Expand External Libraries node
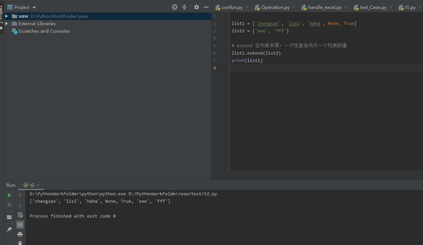This screenshot has width=423, height=245. pyautogui.click(x=6, y=24)
